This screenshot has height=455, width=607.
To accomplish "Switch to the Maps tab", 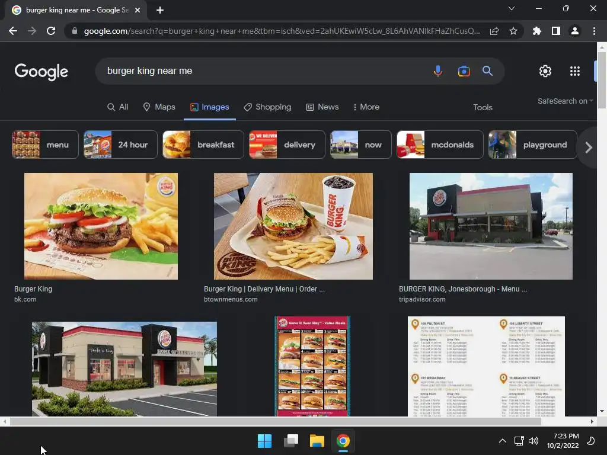I will click(x=159, y=107).
